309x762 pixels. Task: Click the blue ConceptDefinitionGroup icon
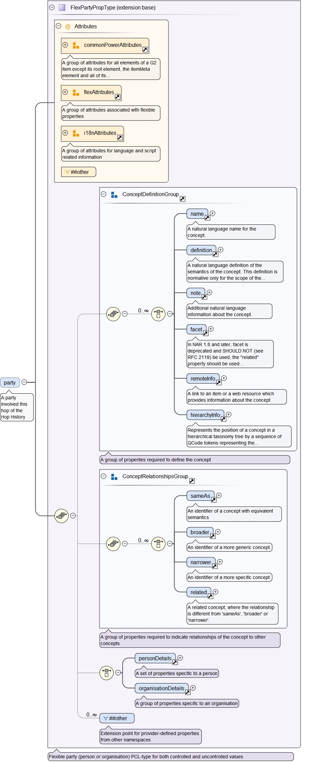tap(114, 194)
